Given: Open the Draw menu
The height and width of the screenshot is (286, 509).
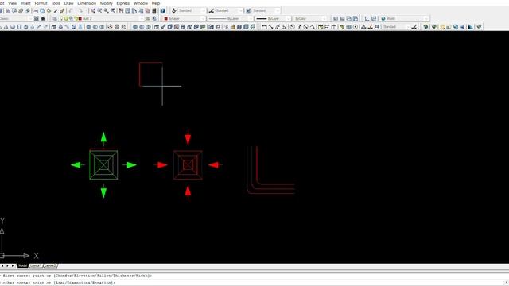Looking at the screenshot, I should (x=69, y=3).
